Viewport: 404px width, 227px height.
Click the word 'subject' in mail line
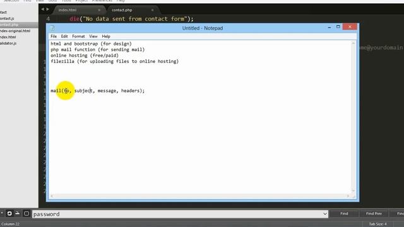click(x=83, y=91)
